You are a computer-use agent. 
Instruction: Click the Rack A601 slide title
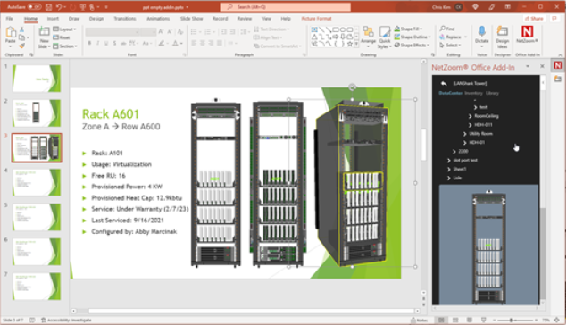[111, 114]
